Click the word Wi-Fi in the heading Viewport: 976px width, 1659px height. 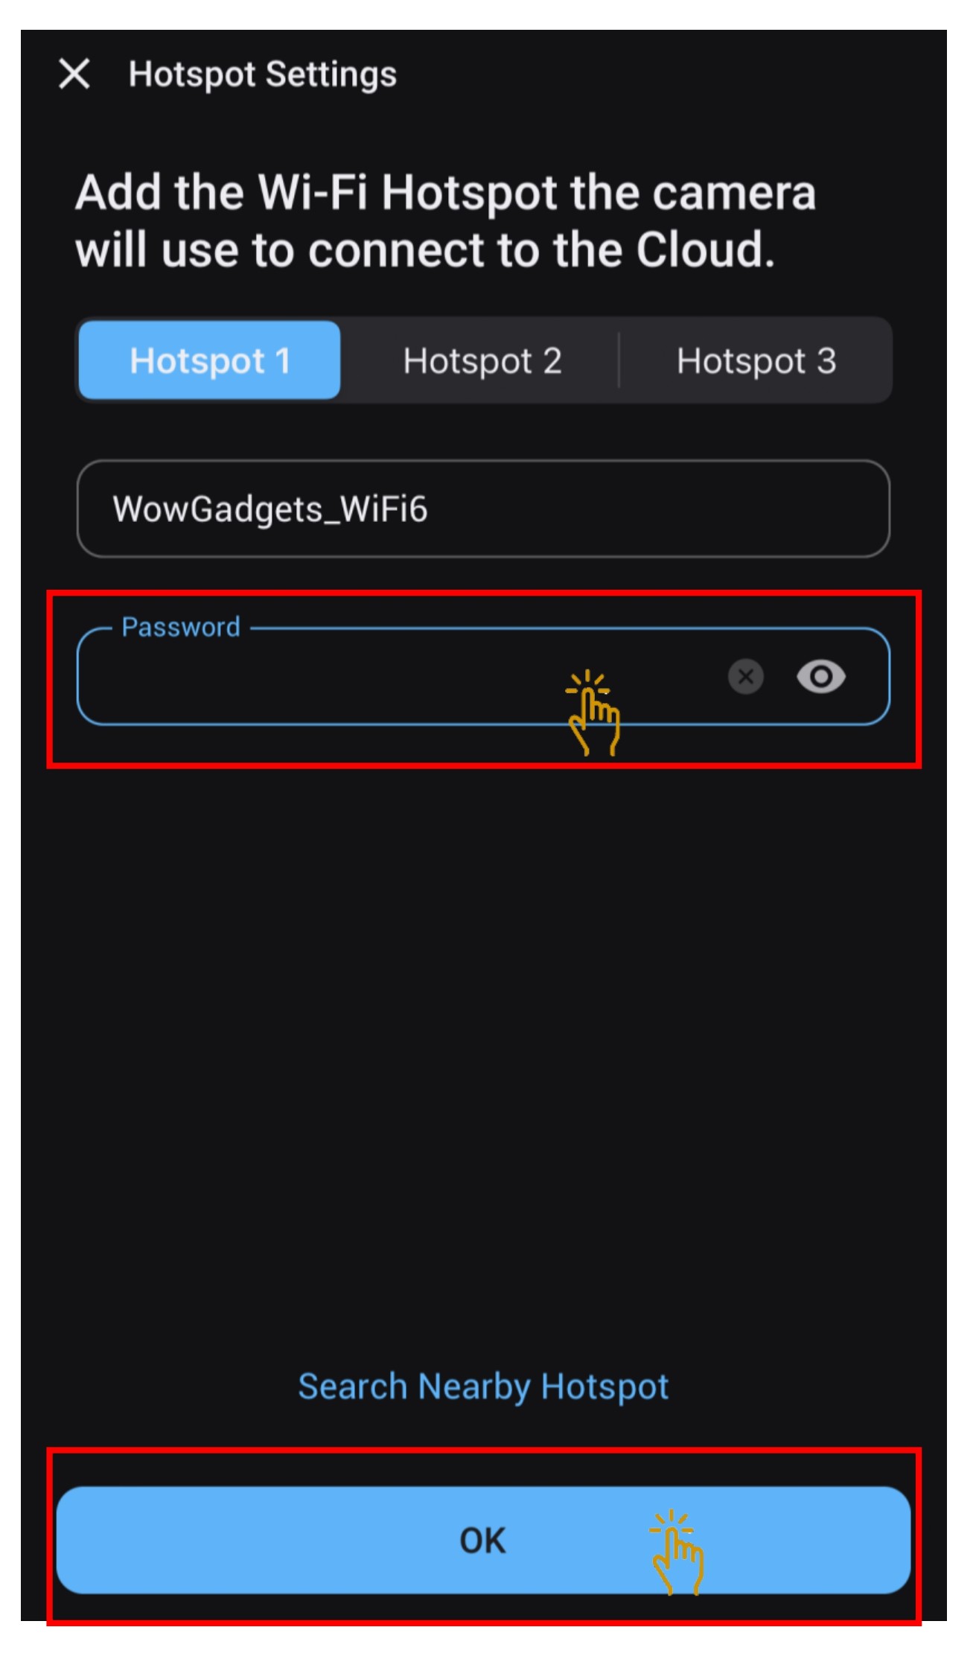pos(313,192)
